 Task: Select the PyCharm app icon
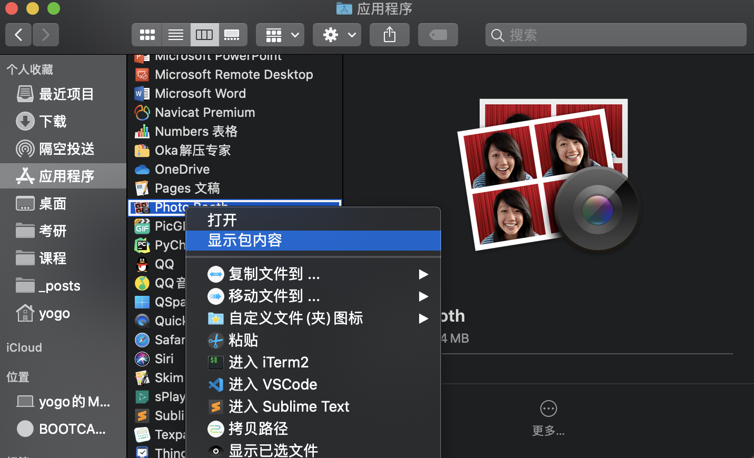click(142, 245)
